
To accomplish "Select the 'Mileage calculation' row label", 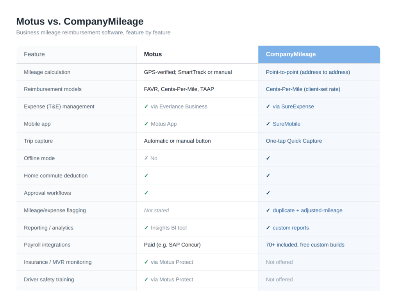I will [x=47, y=72].
